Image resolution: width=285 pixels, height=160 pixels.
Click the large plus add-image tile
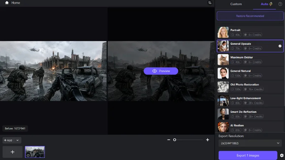point(12,152)
